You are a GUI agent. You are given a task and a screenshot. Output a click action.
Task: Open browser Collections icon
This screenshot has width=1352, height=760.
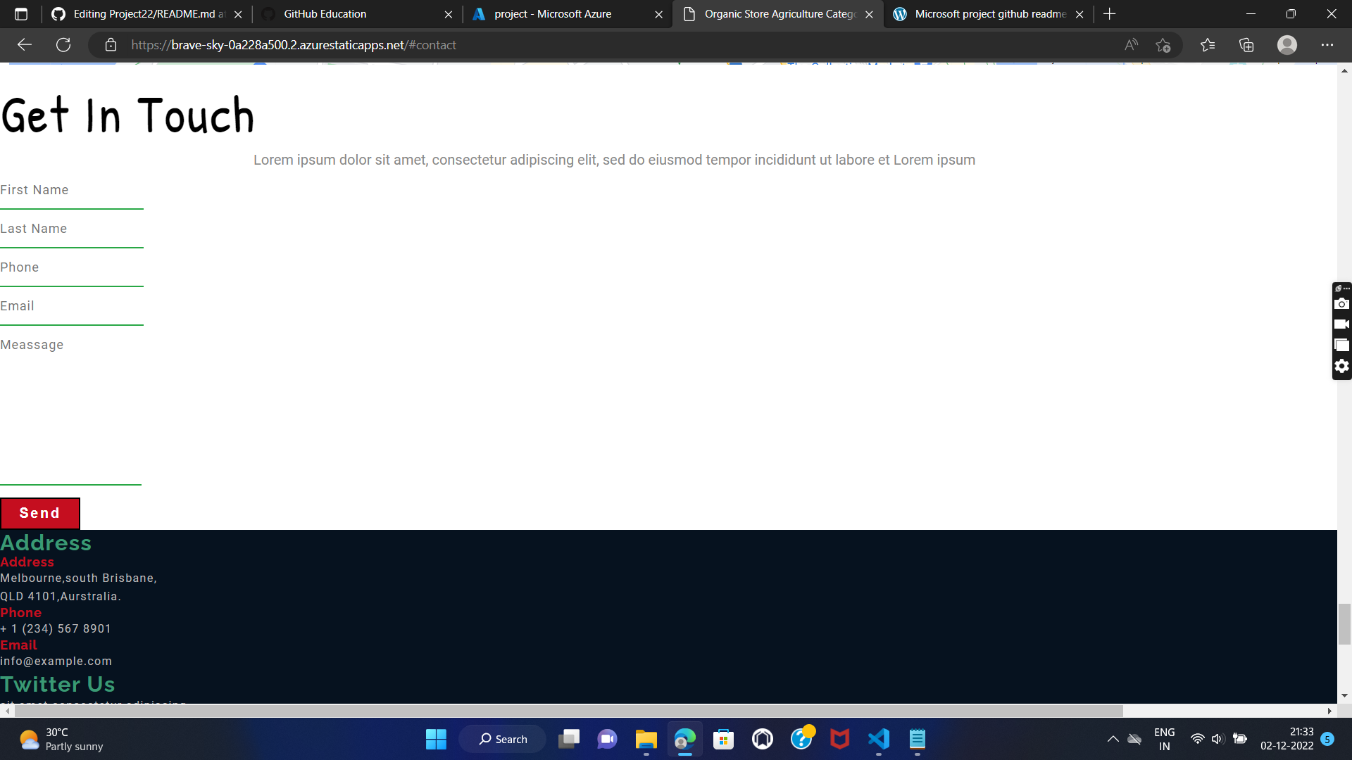coord(1246,45)
